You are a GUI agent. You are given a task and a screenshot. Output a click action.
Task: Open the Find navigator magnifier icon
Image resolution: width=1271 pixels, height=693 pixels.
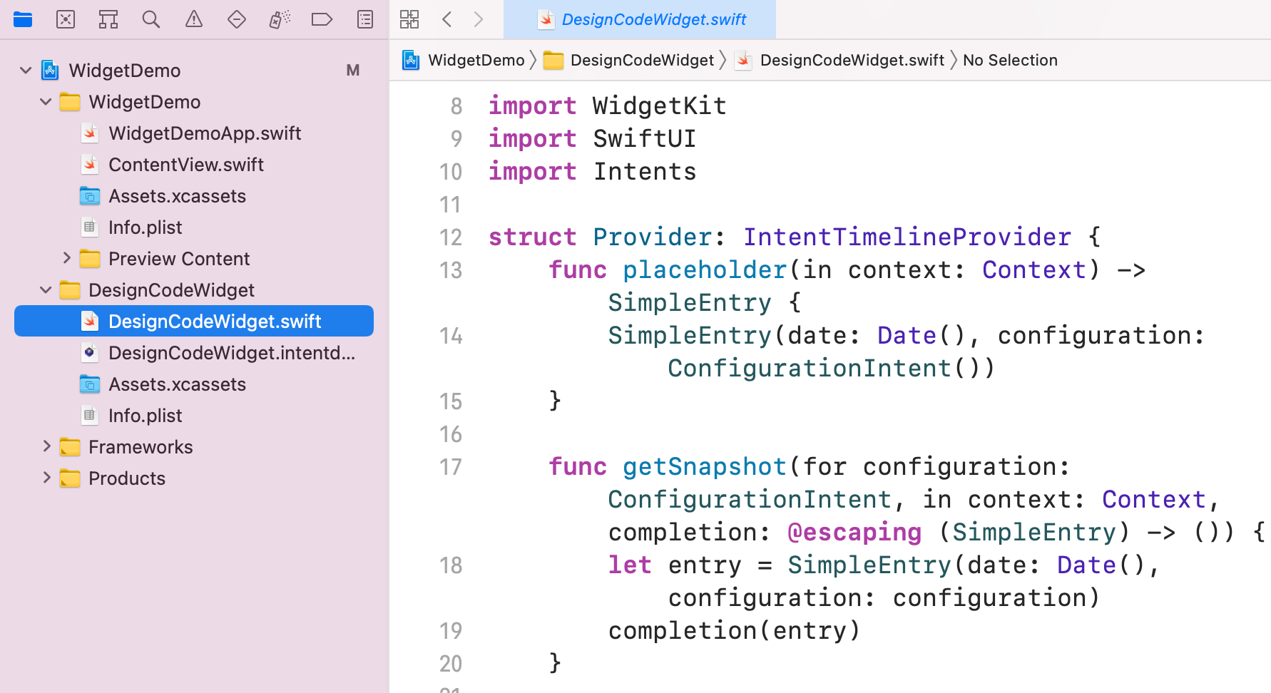pos(151,19)
